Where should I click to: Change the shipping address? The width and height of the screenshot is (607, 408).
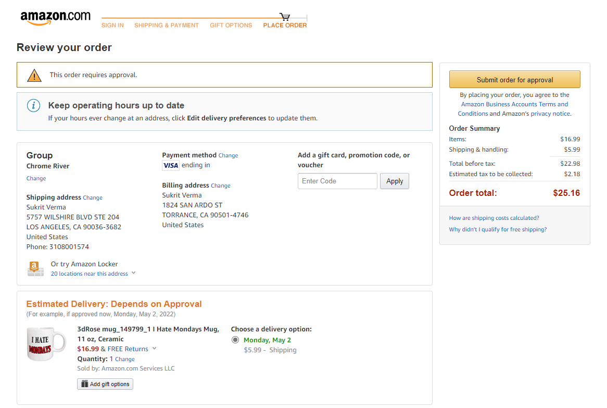coord(93,198)
